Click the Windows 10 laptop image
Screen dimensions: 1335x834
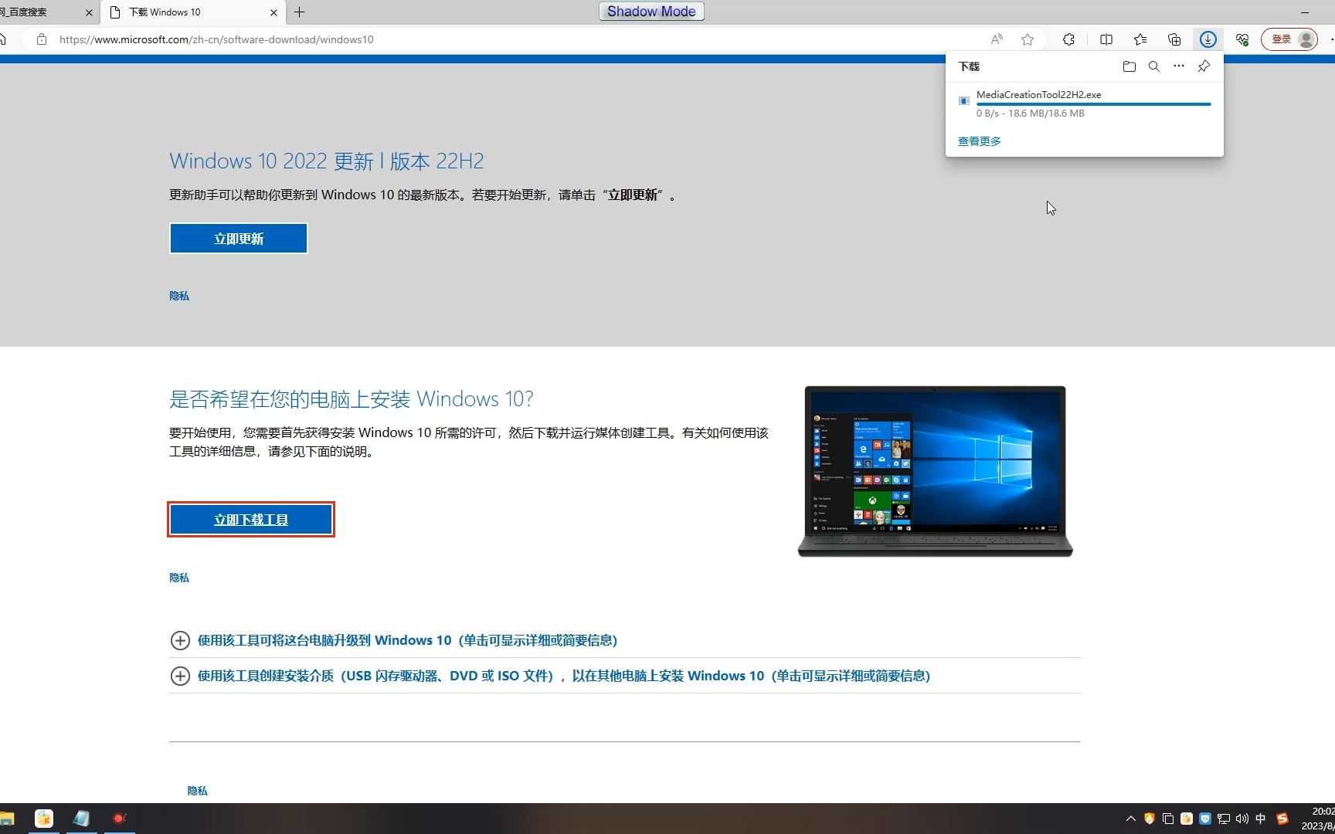click(x=935, y=471)
